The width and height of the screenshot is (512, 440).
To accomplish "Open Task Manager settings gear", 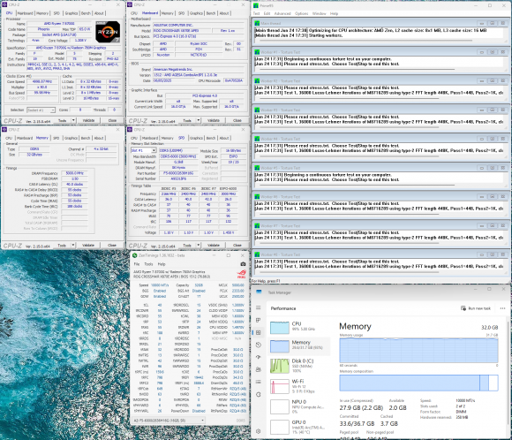I will (259, 431).
